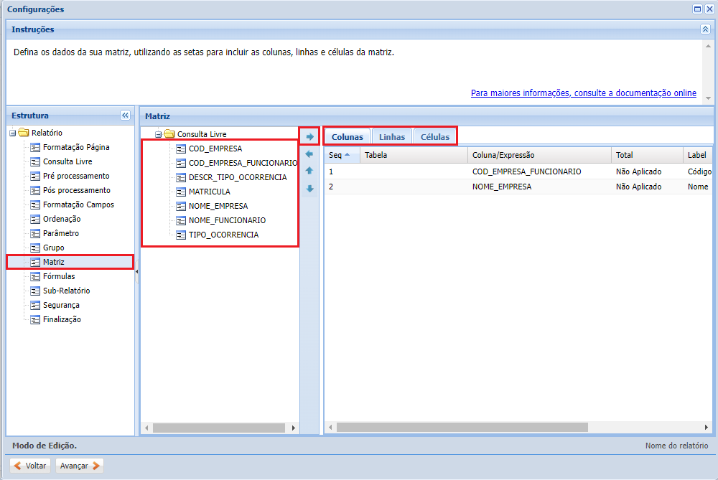The width and height of the screenshot is (718, 480).
Task: Switch to the Linhas tab
Action: (392, 136)
